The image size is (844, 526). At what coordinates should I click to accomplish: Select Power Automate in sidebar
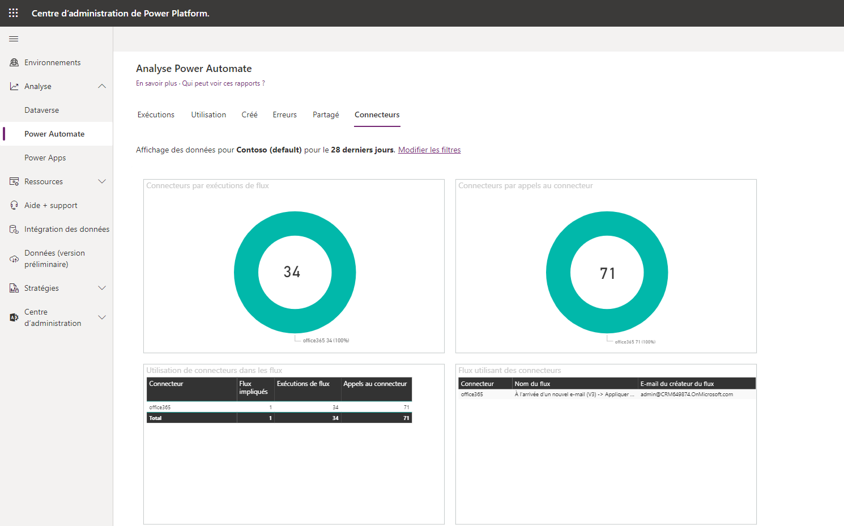pos(57,134)
